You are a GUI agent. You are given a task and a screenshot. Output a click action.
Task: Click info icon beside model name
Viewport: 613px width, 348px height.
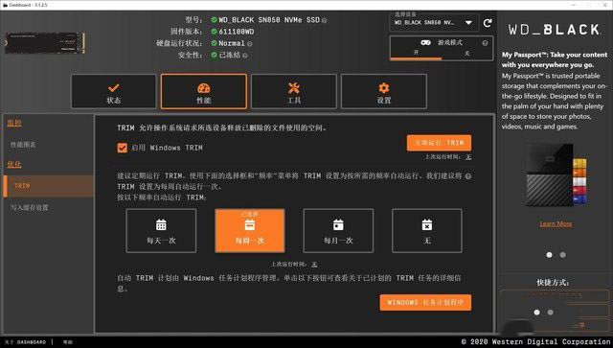coord(324,20)
